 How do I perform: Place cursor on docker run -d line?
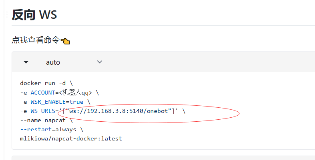point(46,83)
